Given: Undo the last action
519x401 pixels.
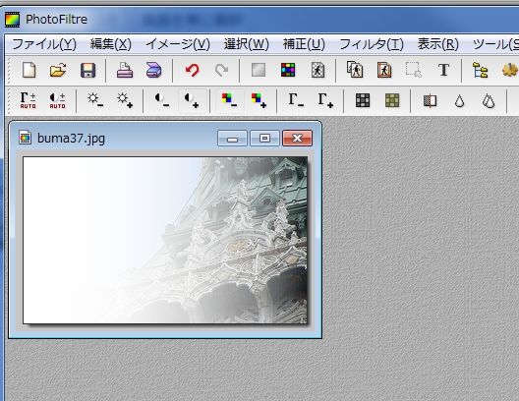Looking at the screenshot, I should pos(192,70).
